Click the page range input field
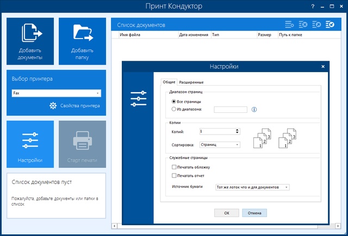 pyautogui.click(x=231, y=110)
